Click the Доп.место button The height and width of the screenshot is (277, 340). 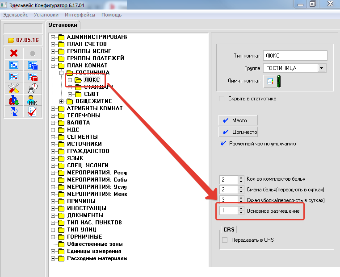coord(238,132)
